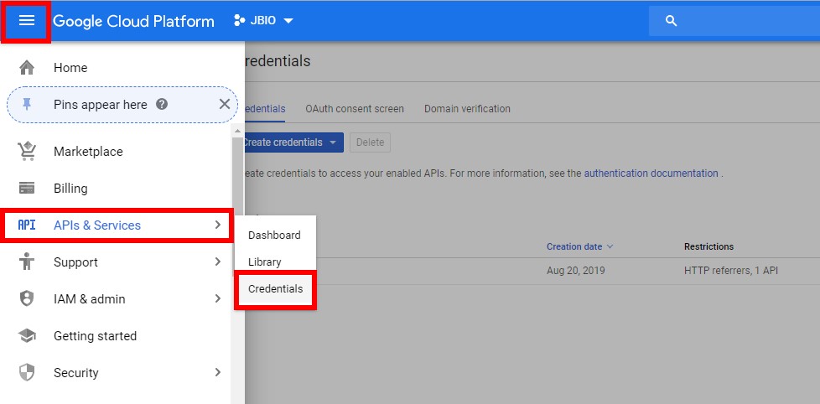Sort by the Creation date column arrow
The image size is (820, 404).
click(x=610, y=246)
